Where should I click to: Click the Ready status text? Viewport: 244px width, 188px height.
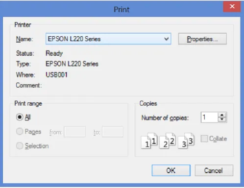[x=54, y=53]
